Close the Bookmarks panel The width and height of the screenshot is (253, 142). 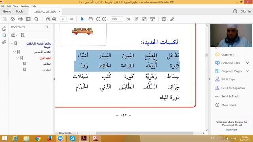(x=47, y=27)
